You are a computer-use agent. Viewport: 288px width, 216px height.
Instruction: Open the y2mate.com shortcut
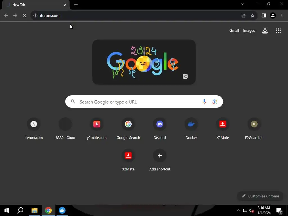[x=97, y=129]
